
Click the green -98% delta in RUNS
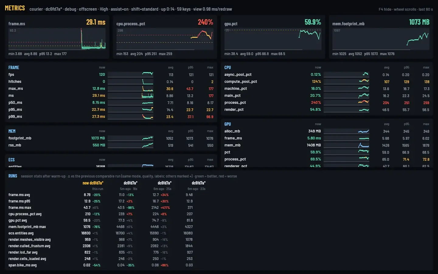pyautogui.click(x=130, y=208)
